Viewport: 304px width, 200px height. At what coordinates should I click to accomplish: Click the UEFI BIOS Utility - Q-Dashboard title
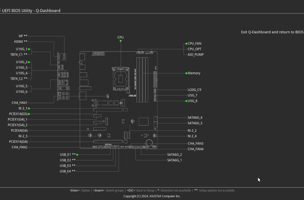click(31, 11)
